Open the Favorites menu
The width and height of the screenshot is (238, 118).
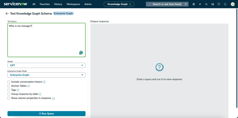45,4
